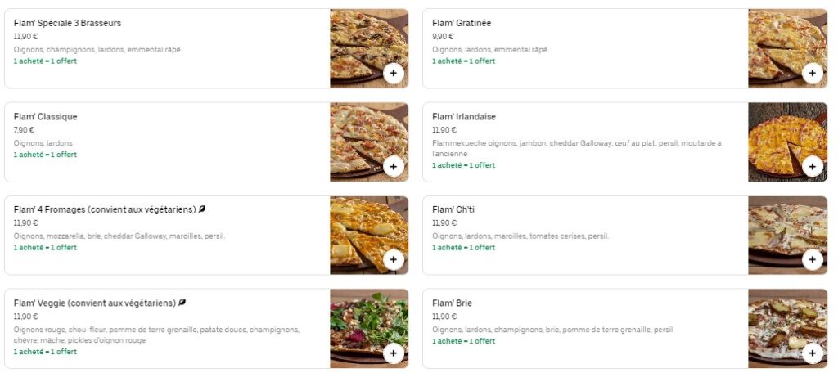Open the Flam' Brie pizza image
Viewport: 838px width, 373px height.
click(786, 326)
